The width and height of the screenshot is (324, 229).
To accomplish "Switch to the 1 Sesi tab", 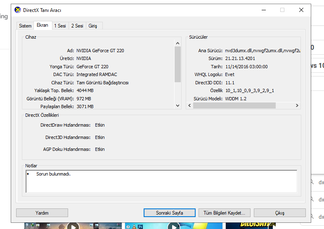I will tap(60, 26).
